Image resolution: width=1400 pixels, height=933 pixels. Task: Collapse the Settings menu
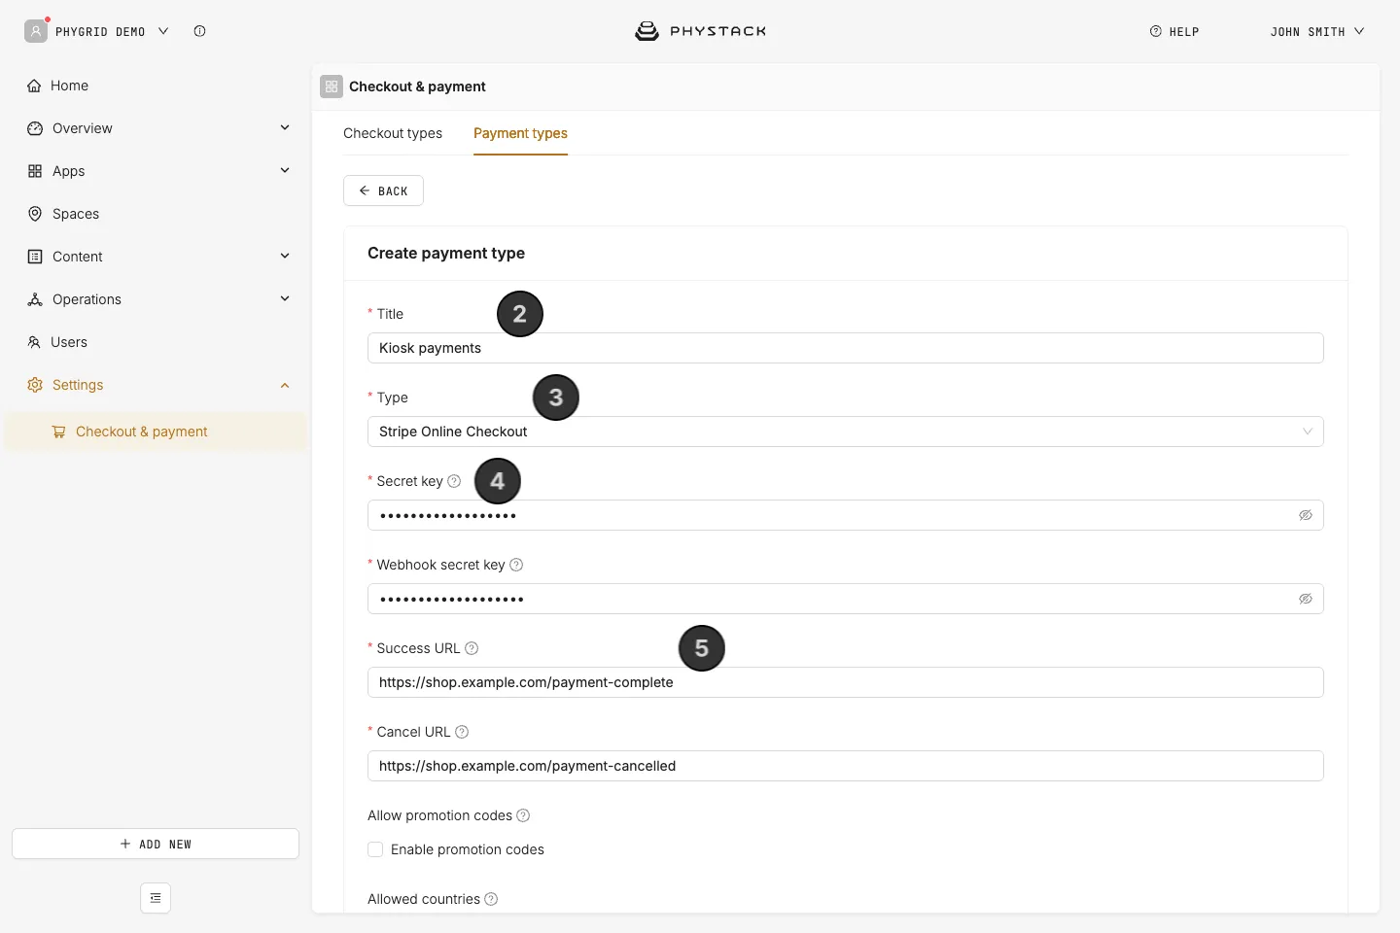point(285,385)
